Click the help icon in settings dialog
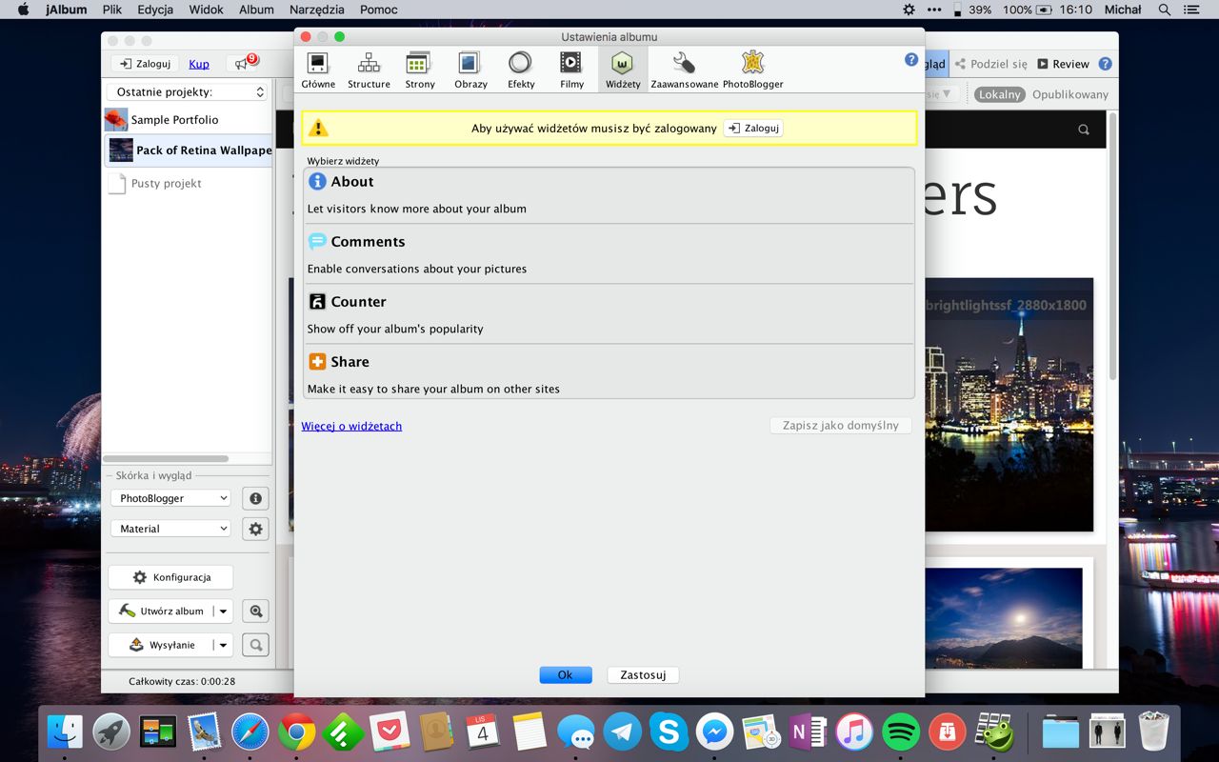 pos(910,60)
